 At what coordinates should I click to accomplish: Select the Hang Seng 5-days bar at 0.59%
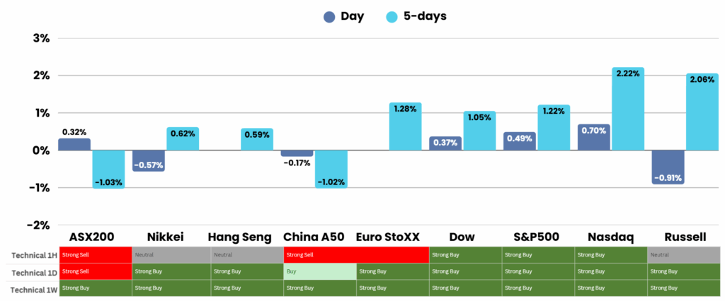point(256,139)
